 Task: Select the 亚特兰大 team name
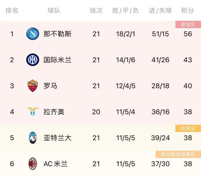coord(57,138)
